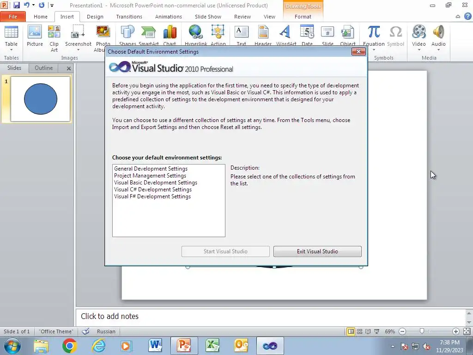Image resolution: width=473 pixels, height=355 pixels.
Task: Open Drawing Tools Format tab
Action: point(303,17)
